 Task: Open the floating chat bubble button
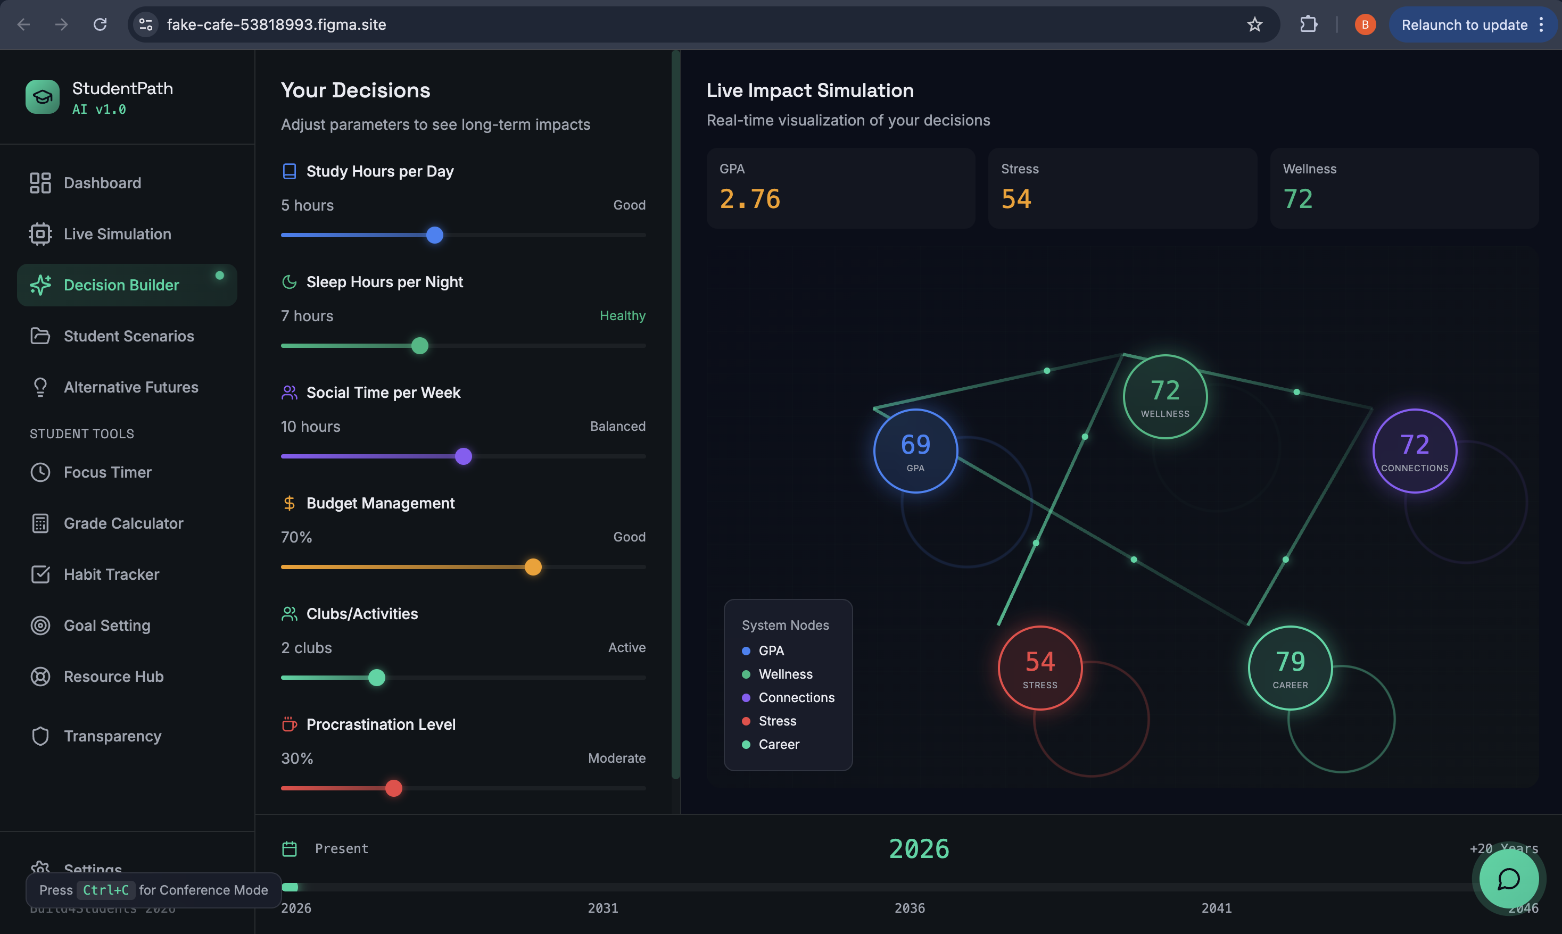coord(1508,879)
